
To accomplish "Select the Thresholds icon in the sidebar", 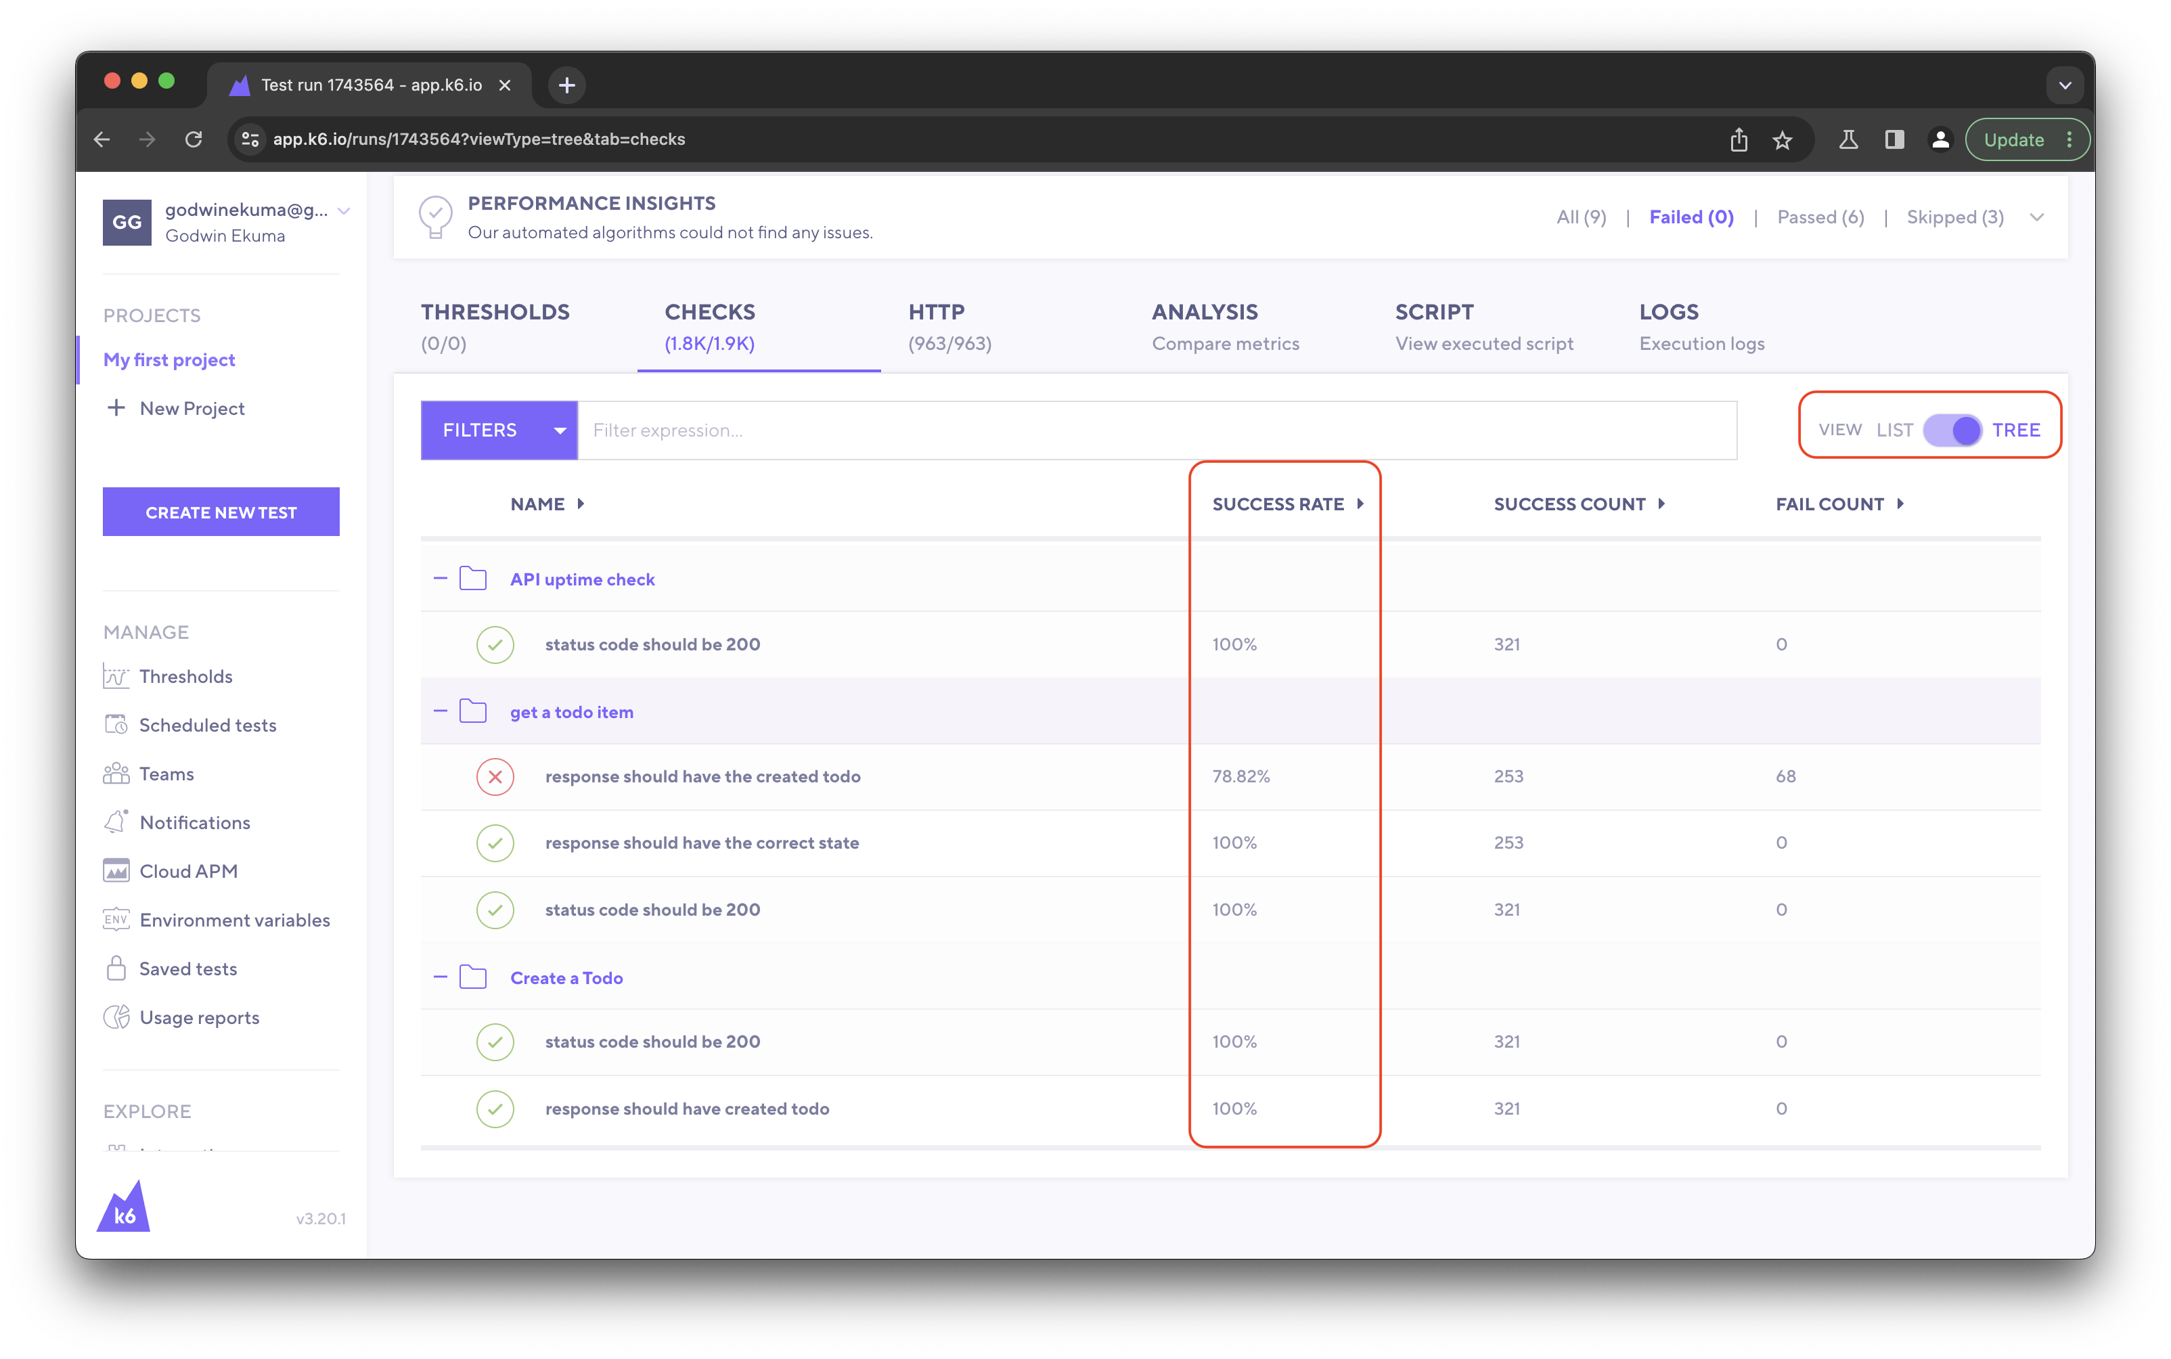I will (117, 676).
